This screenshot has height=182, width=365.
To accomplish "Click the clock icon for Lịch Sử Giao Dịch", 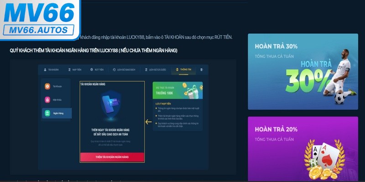I will pyautogui.click(x=114, y=70).
